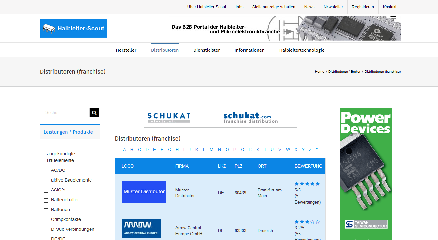Filter distributors by letter M

[x=211, y=150]
